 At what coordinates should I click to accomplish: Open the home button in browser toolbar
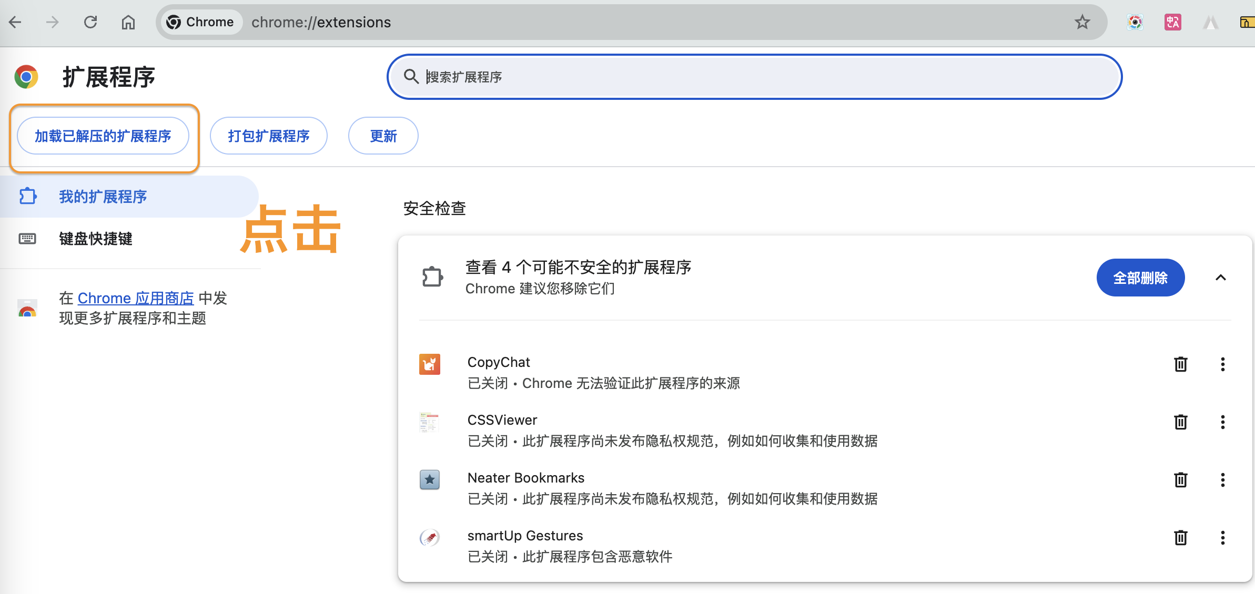pos(128,22)
